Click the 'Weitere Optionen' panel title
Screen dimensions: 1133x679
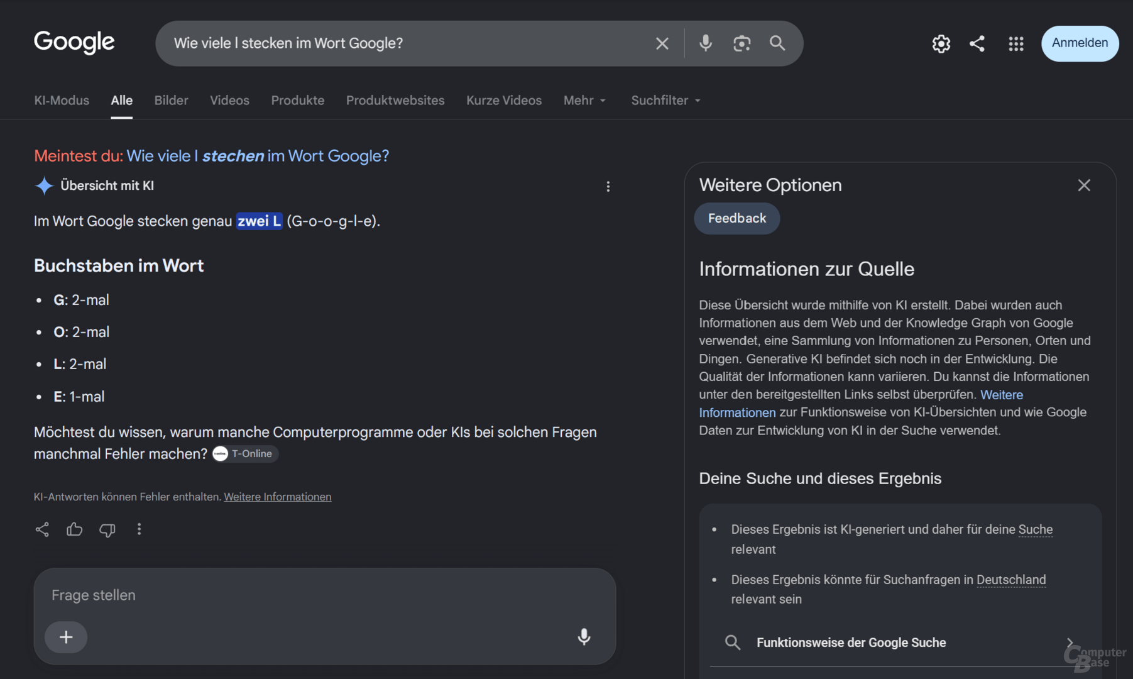(770, 185)
